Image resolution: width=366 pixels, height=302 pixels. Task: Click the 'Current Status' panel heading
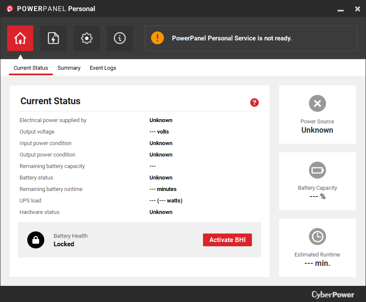tap(50, 101)
